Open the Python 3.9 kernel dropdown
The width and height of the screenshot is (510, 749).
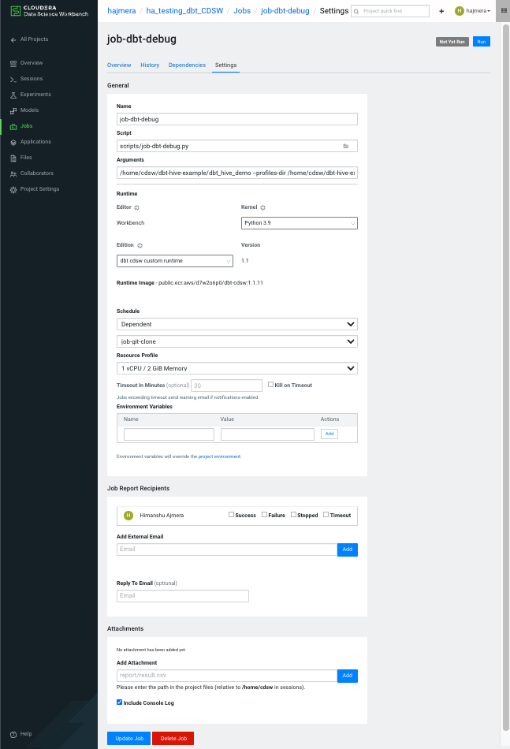[299, 223]
